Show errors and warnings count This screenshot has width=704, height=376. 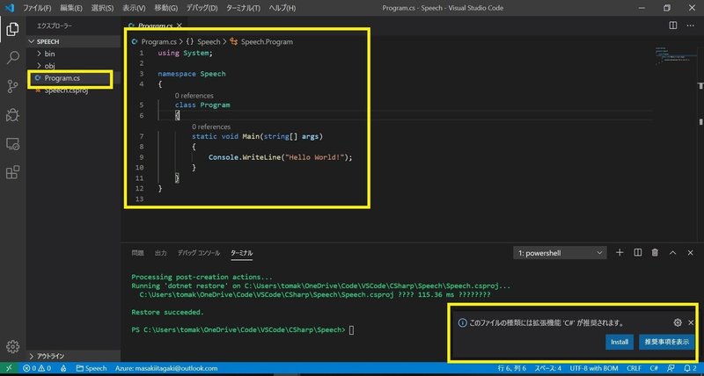pyautogui.click(x=37, y=368)
